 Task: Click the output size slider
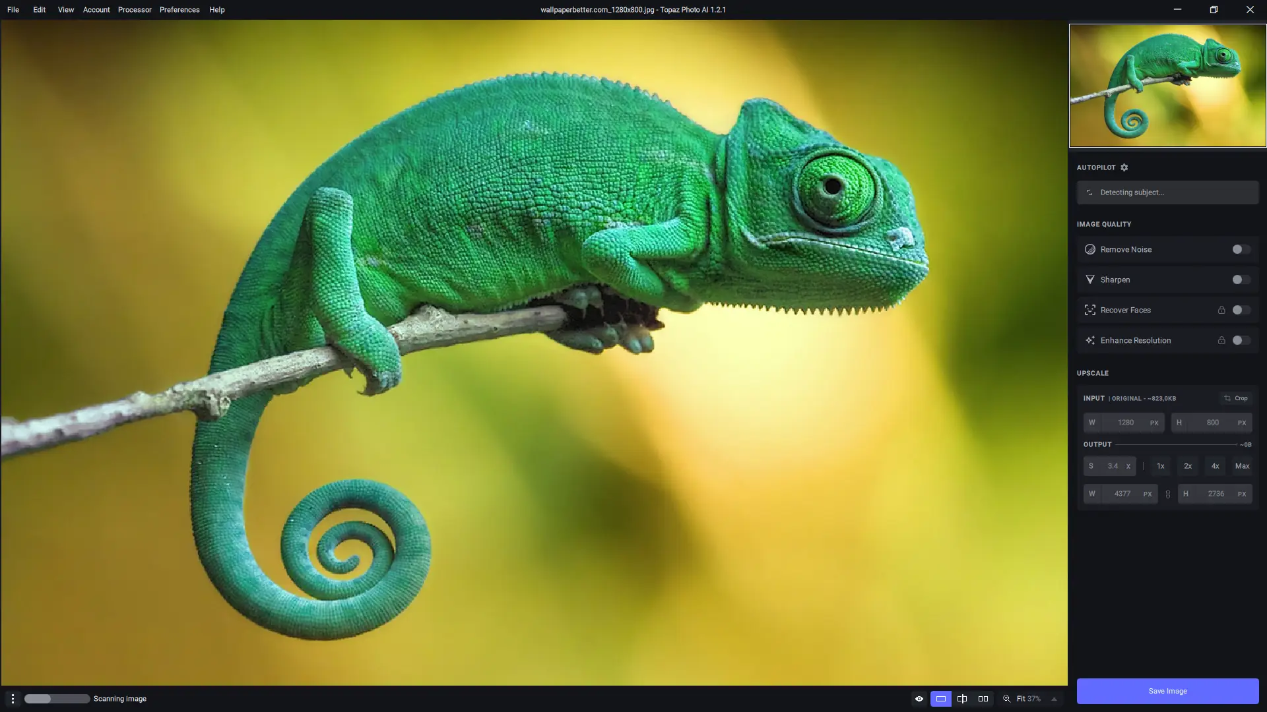pyautogui.click(x=1175, y=444)
